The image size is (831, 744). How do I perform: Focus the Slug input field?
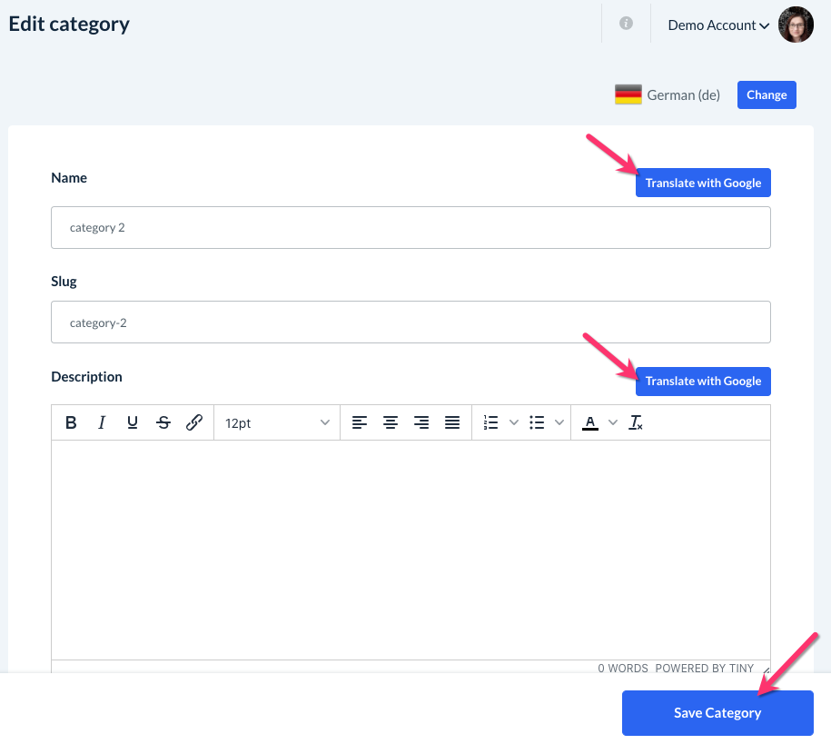click(x=411, y=322)
